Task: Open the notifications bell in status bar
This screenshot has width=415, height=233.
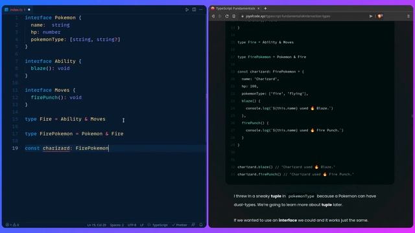Action: click(x=201, y=225)
